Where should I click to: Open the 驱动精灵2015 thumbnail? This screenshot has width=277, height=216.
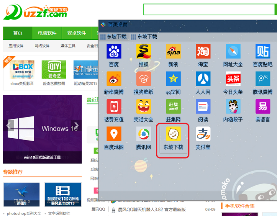[x=86, y=70]
